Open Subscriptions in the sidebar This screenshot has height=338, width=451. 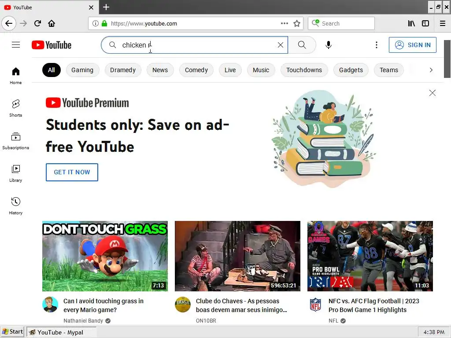[x=15, y=141]
